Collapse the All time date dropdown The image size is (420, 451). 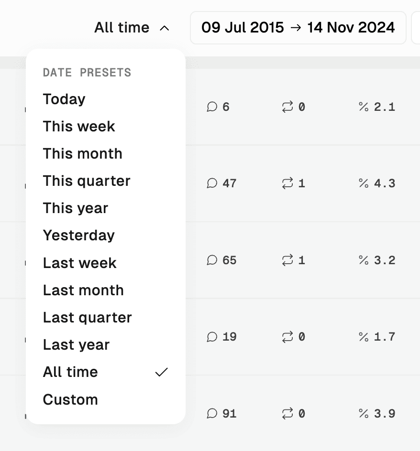122,28
